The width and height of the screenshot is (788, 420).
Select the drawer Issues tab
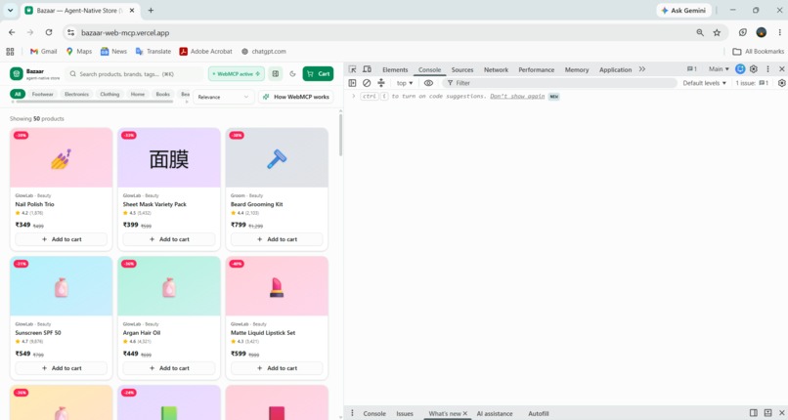405,413
